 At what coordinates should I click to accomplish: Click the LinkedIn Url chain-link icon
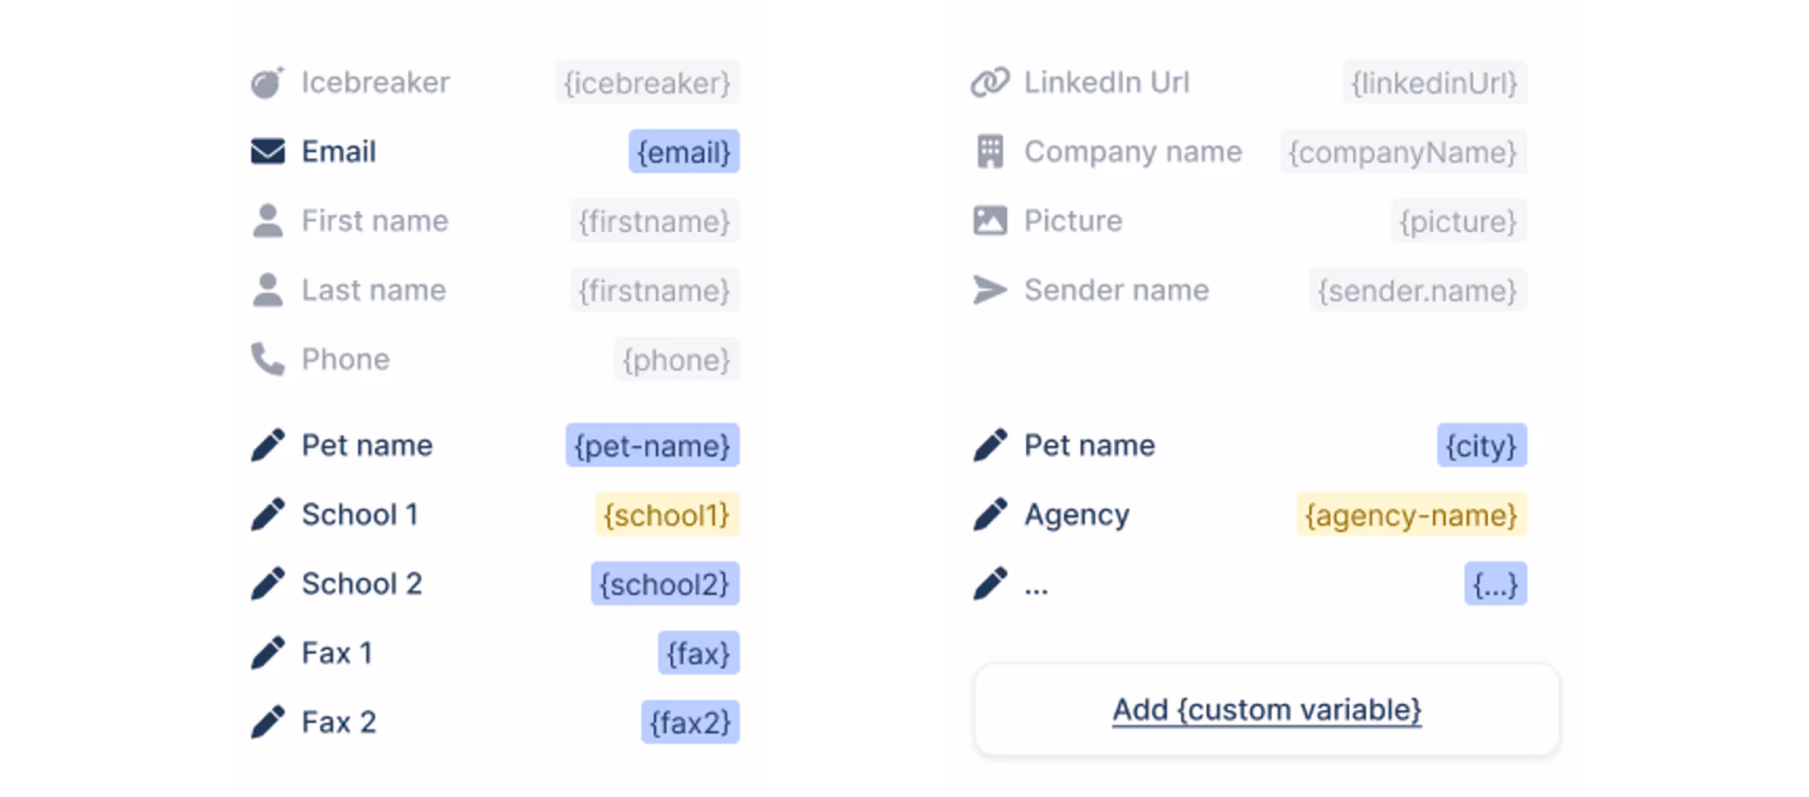pyautogui.click(x=990, y=82)
